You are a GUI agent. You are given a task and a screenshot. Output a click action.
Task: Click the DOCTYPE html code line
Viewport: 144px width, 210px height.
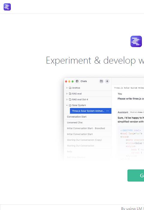point(130,130)
